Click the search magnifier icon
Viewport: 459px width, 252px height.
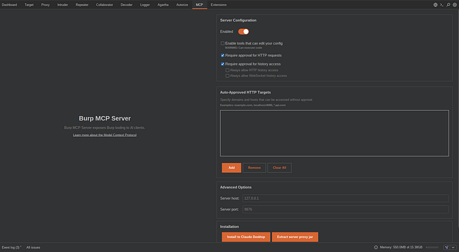[448, 5]
